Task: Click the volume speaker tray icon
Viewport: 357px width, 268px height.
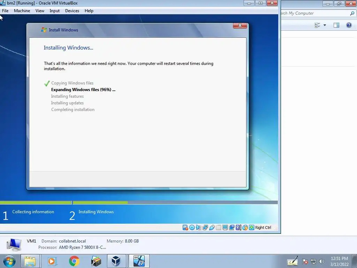Action: (321, 261)
